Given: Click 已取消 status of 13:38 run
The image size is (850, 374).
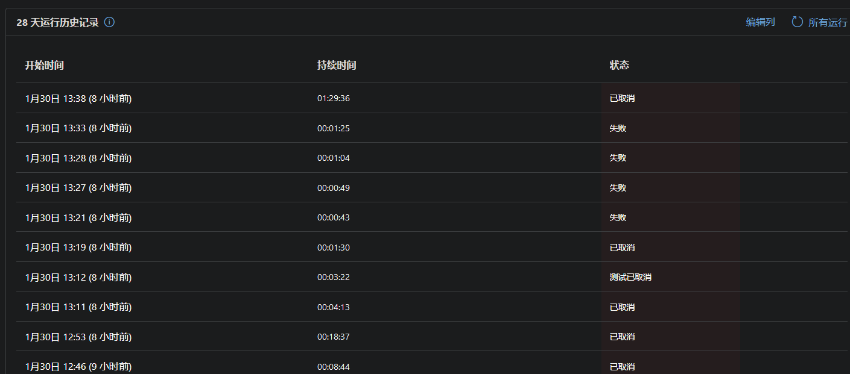Looking at the screenshot, I should tap(622, 98).
